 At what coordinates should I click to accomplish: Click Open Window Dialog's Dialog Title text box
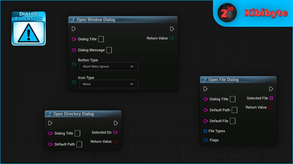101,39
